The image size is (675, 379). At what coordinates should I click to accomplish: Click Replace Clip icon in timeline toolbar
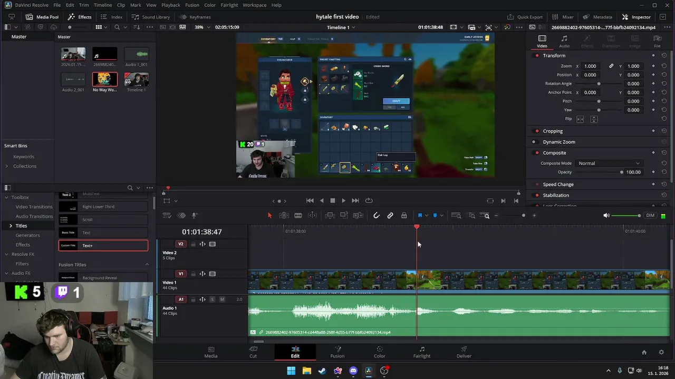pos(358,215)
